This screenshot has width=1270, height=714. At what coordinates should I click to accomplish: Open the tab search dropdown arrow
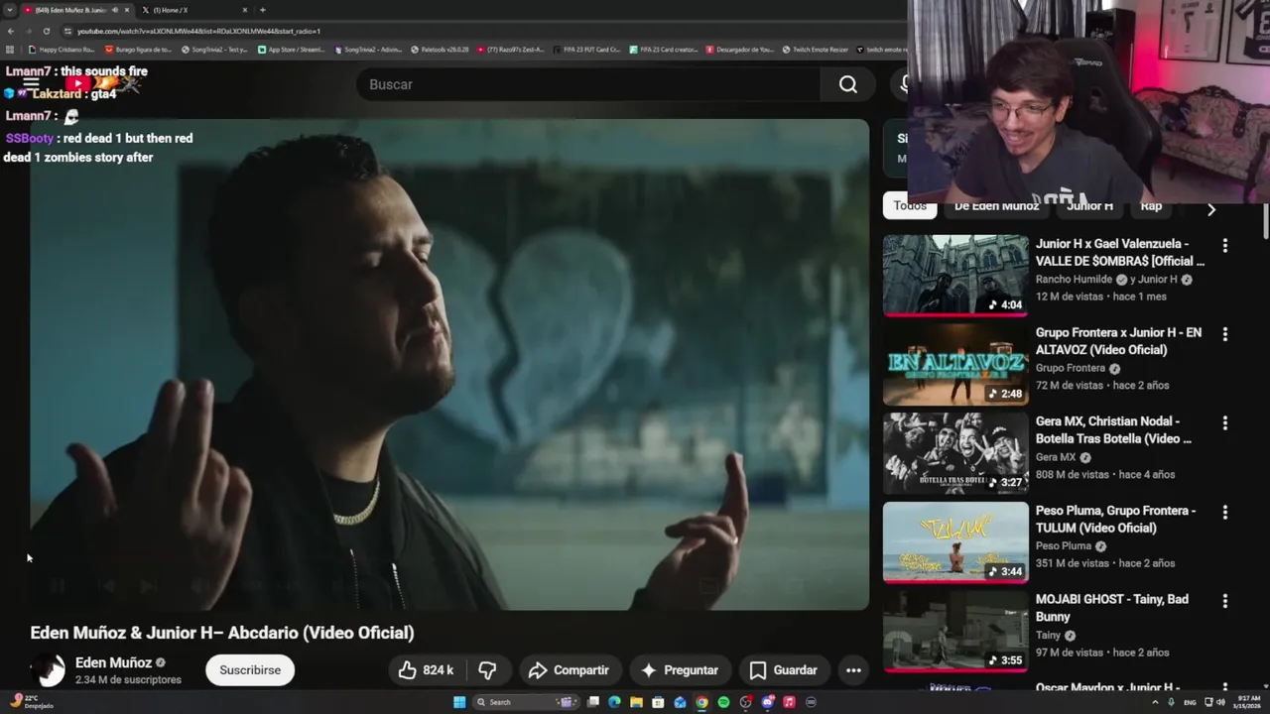10,10
